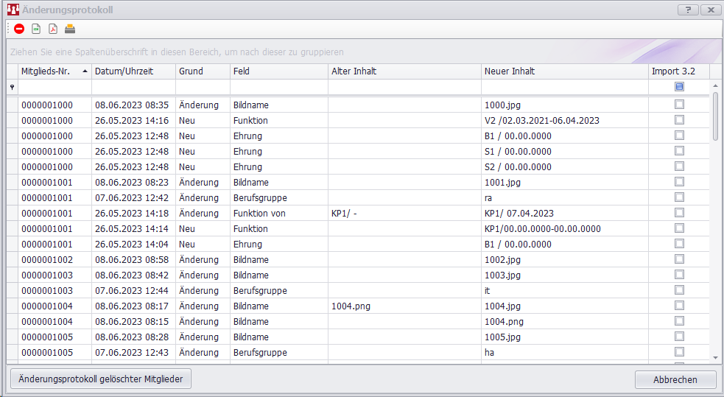Sort by the Datum/Uhrzeit column header
The height and width of the screenshot is (397, 724).
pyautogui.click(x=124, y=71)
